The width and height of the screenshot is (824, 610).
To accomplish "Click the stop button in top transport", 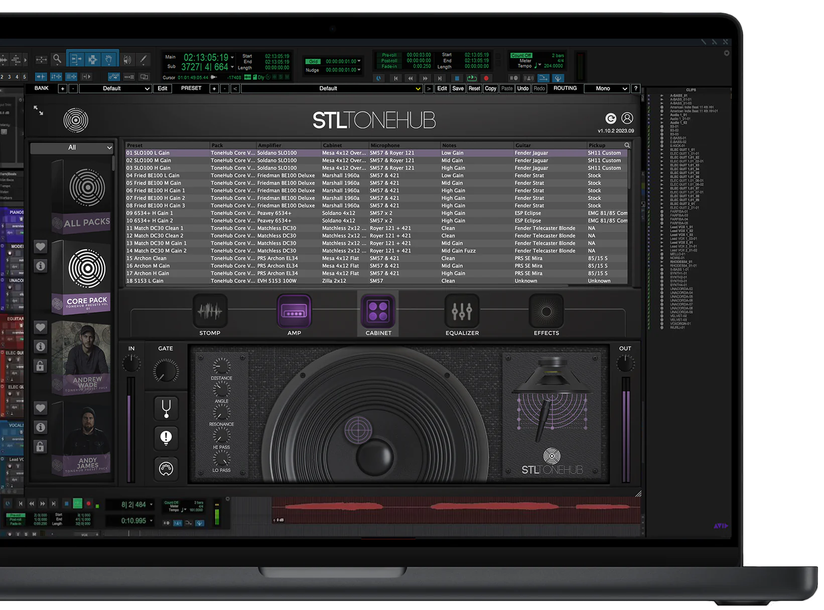I will (x=457, y=78).
